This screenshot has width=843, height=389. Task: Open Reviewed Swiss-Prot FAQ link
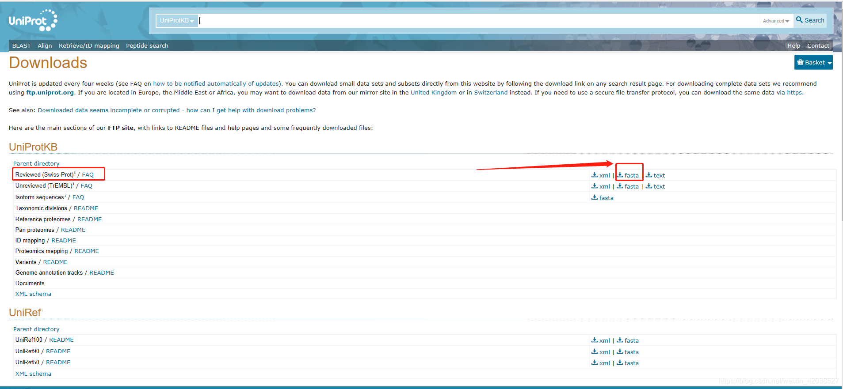pyautogui.click(x=88, y=175)
